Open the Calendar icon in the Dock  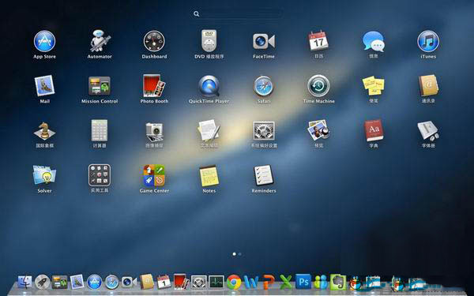pyautogui.click(x=164, y=282)
